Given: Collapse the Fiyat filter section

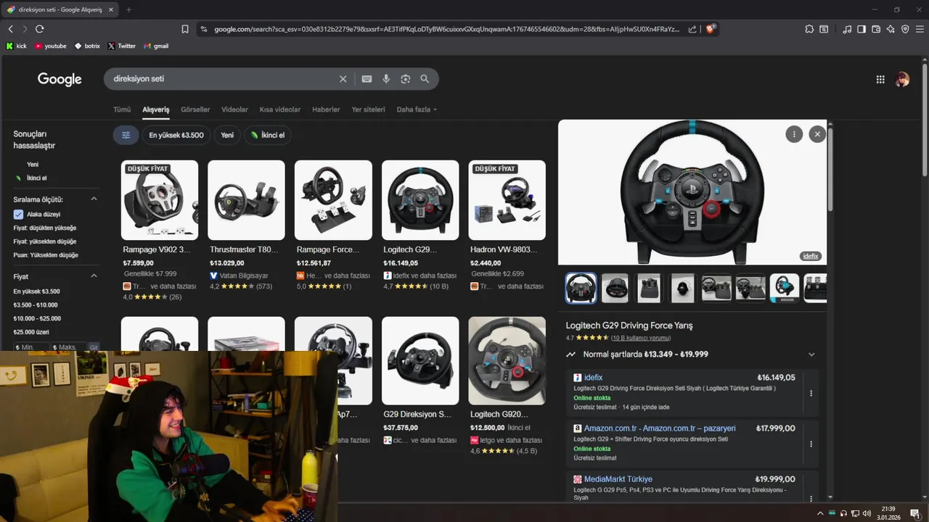Looking at the screenshot, I should click(x=94, y=276).
